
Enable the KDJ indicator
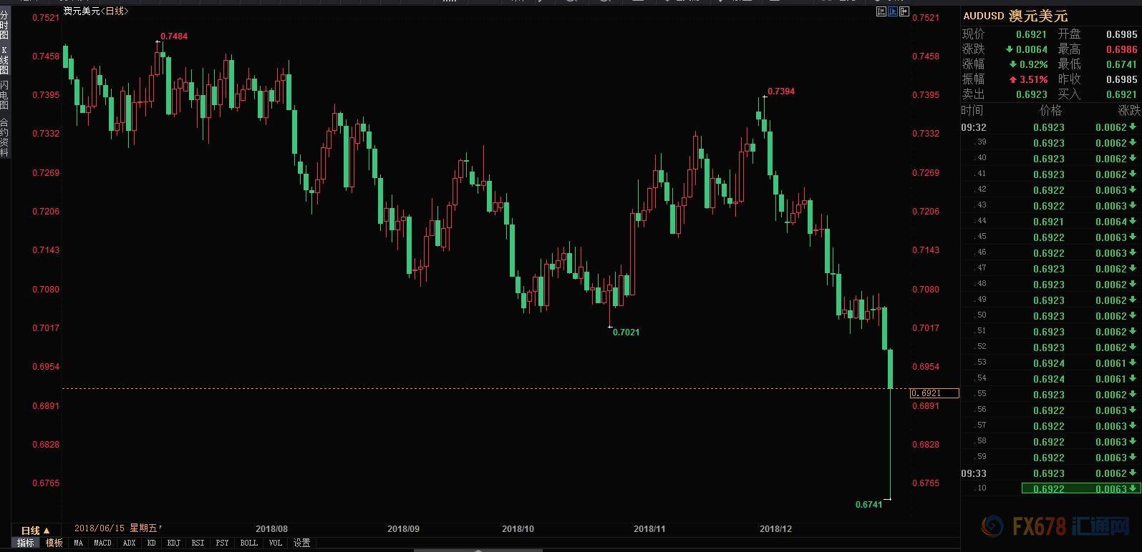coord(173,543)
